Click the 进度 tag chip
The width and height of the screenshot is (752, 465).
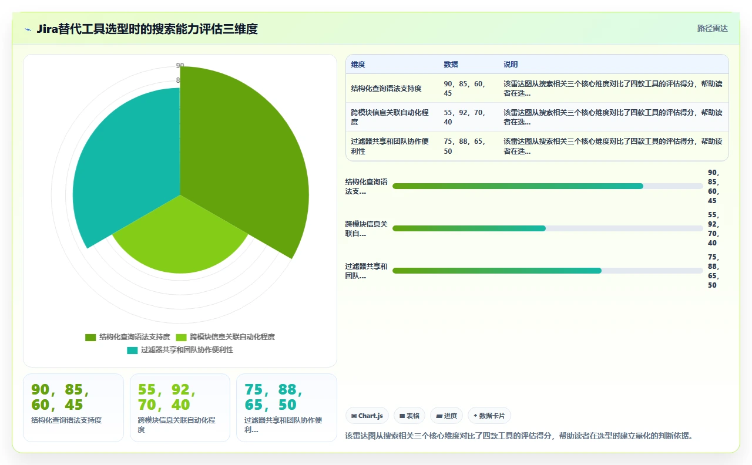[446, 416]
